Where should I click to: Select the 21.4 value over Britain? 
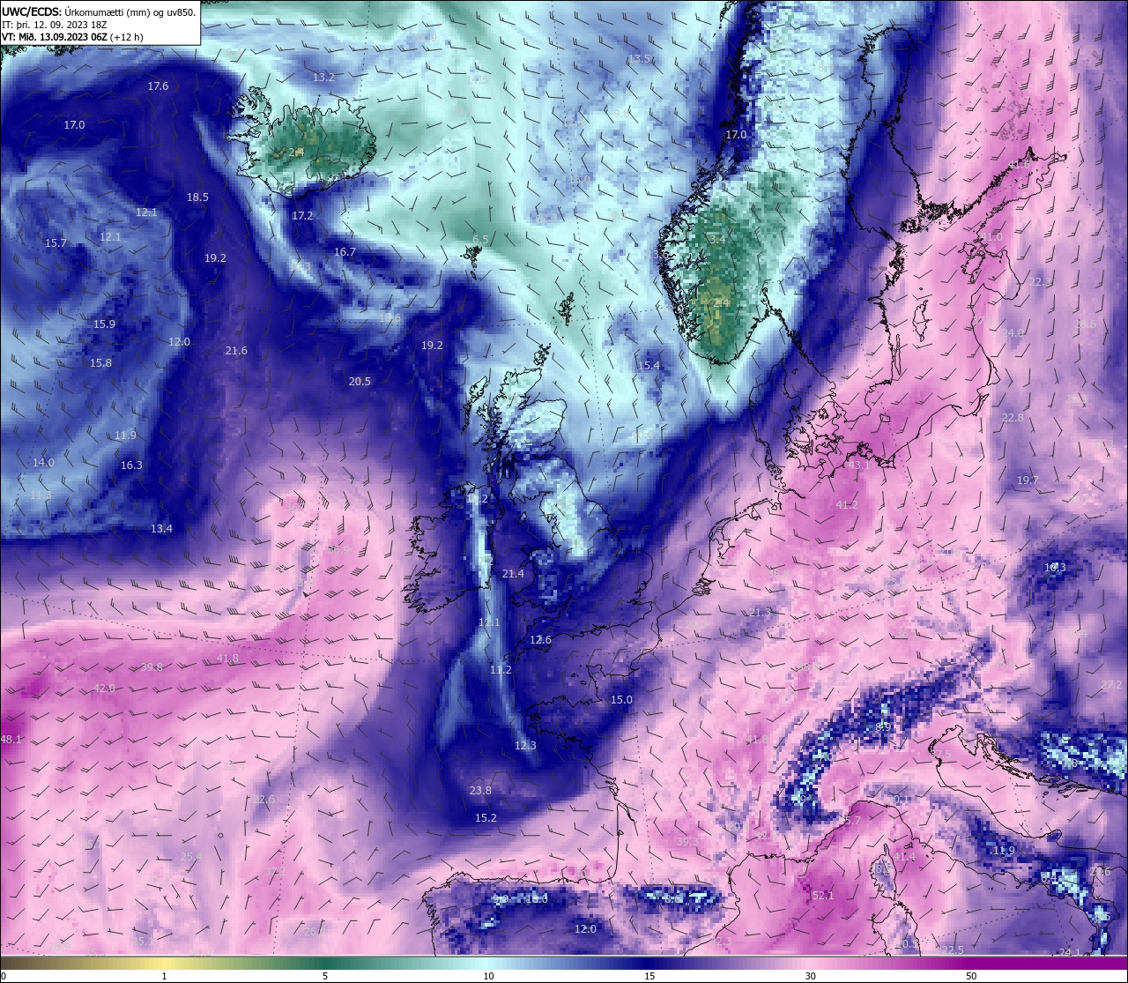(513, 574)
